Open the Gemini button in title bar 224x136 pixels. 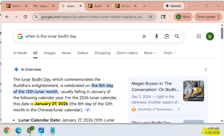point(174,6)
